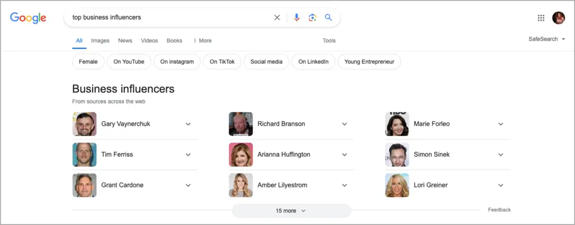Switch to the Videos tab
The image size is (575, 225).
click(x=149, y=41)
